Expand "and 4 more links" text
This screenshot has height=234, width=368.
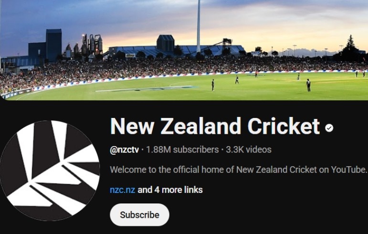170,190
